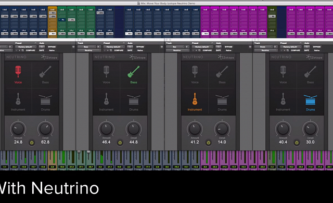Viewport: 333px width, 203px height.
Task: Bypass Neutrino on the Bass track
Action: tap(140, 47)
